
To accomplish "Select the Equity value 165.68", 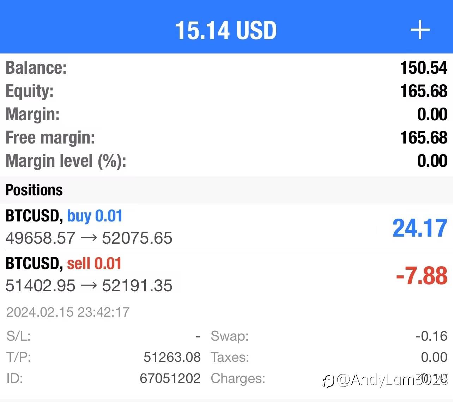I will [x=423, y=91].
